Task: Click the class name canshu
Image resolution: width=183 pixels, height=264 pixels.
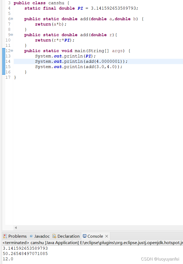Action: 56,3
